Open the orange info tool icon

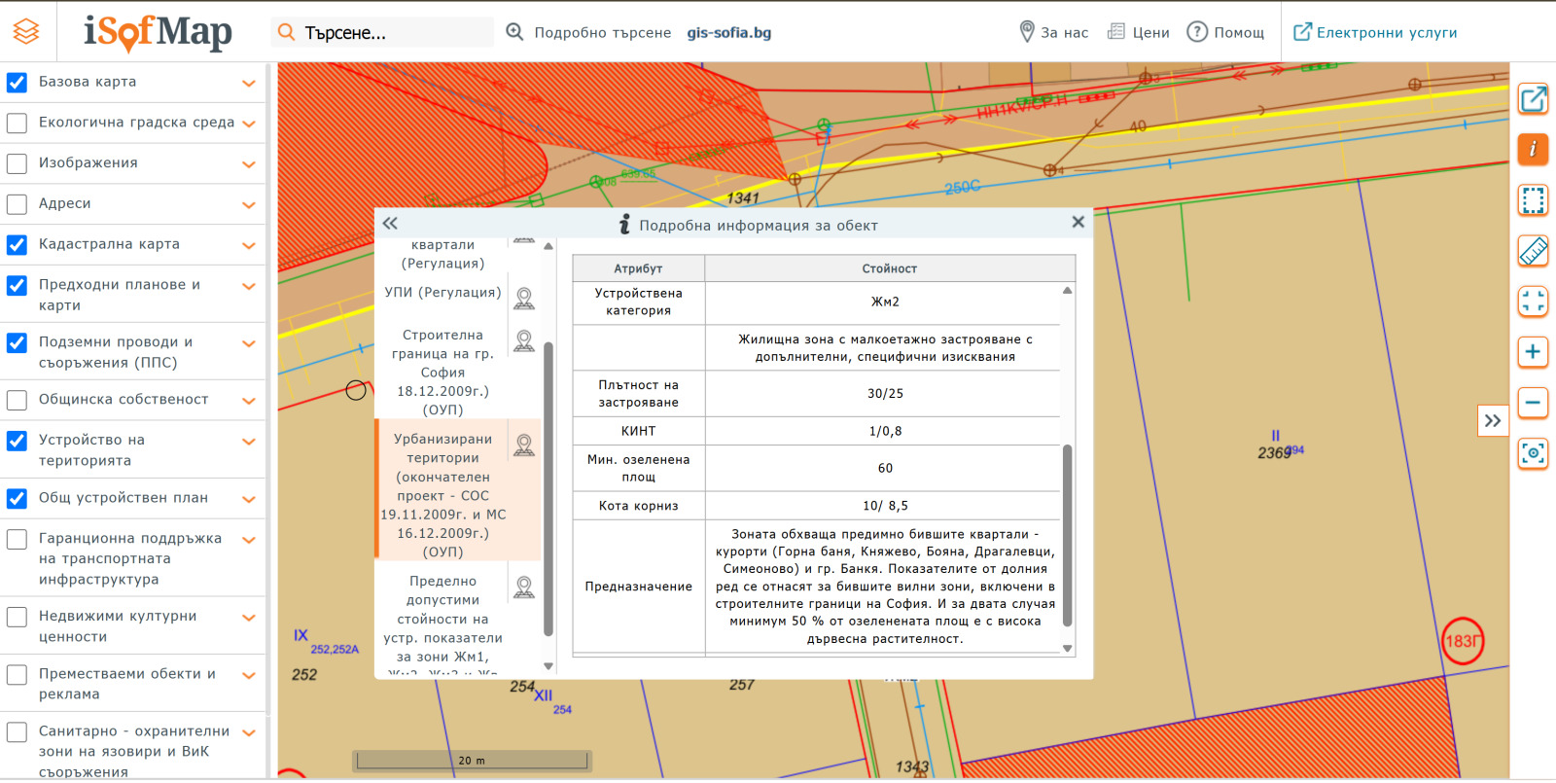[1533, 149]
